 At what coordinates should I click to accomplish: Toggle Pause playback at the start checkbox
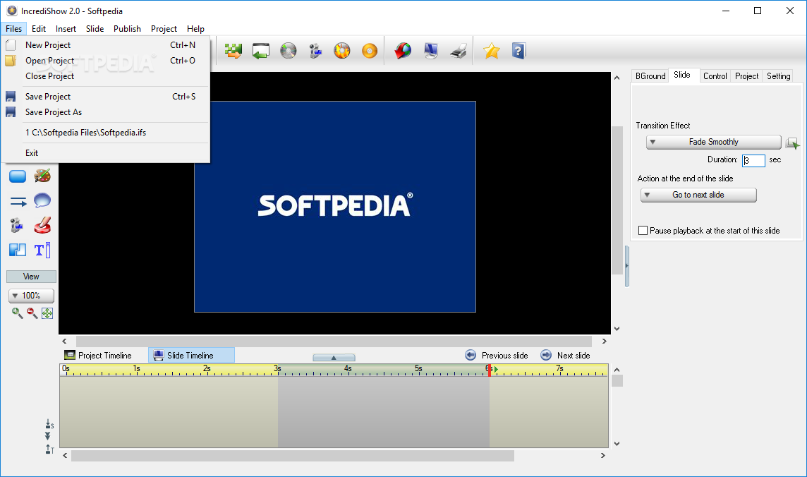643,231
